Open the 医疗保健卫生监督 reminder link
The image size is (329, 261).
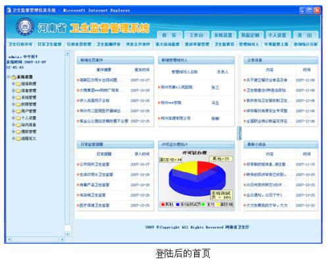pos(94,206)
